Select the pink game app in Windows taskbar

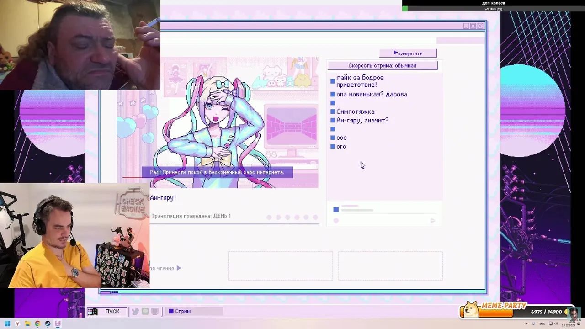pos(58,324)
